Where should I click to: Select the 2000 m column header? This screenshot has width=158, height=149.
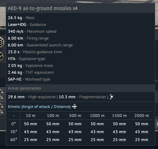pos(142,116)
